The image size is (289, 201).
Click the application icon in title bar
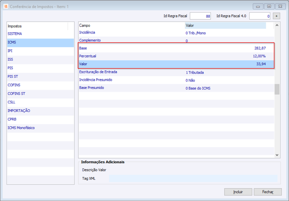click(6, 7)
